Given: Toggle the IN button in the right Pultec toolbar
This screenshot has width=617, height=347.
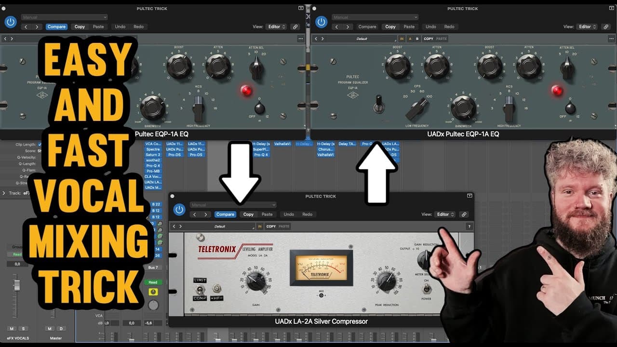Looking at the screenshot, I should (x=402, y=39).
